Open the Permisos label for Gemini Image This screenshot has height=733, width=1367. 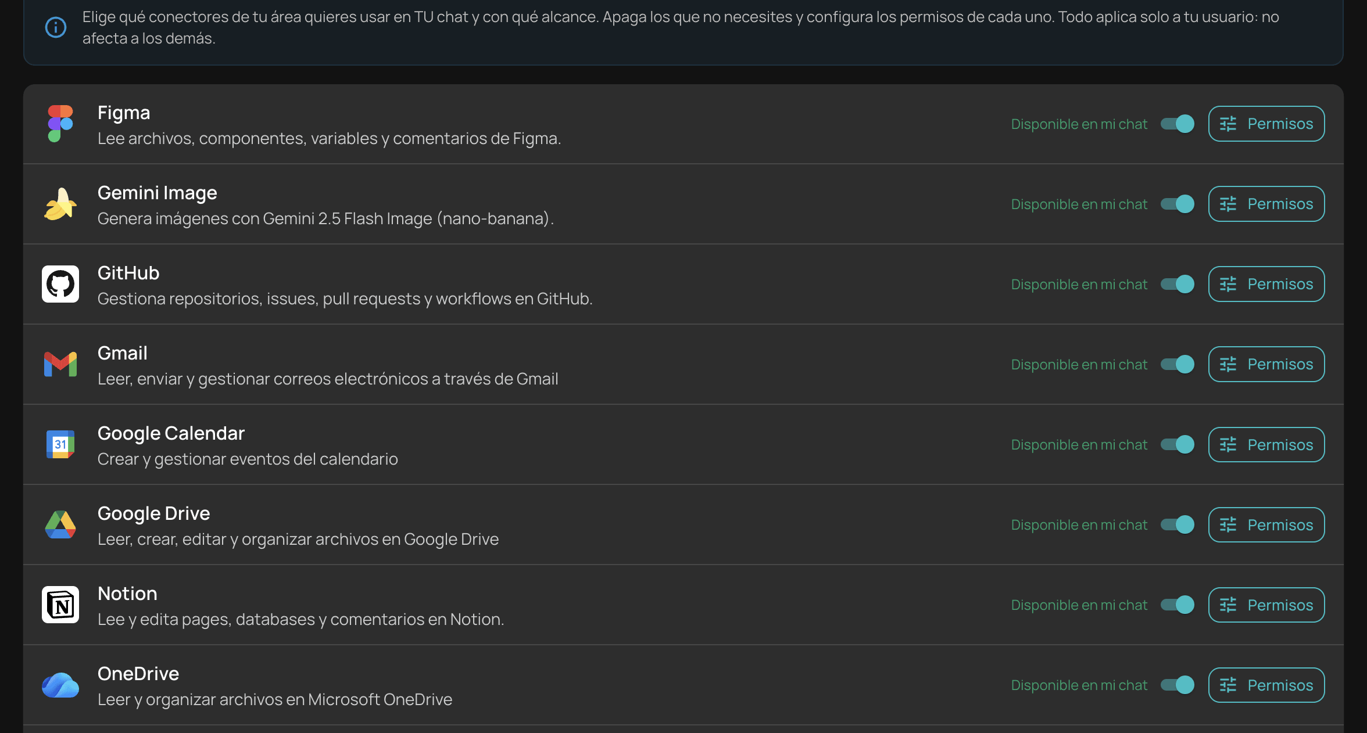1280,204
